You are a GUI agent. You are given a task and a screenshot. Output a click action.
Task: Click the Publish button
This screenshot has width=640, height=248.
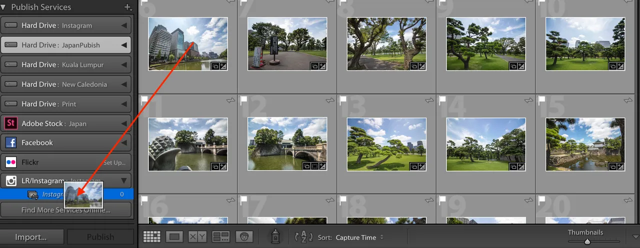pyautogui.click(x=100, y=237)
